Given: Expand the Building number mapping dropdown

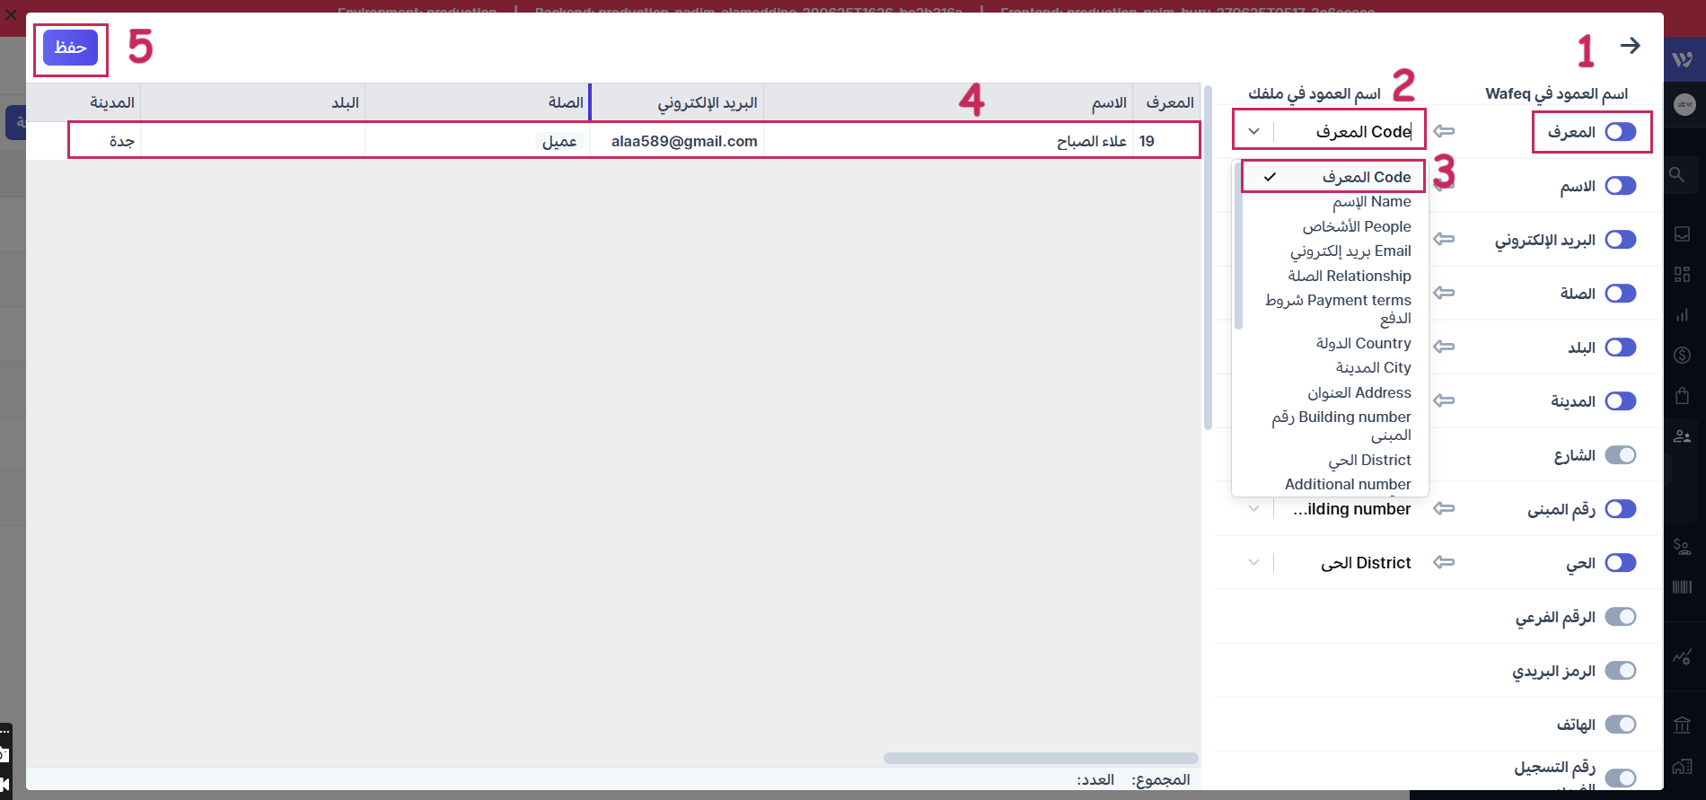Looking at the screenshot, I should point(1253,509).
